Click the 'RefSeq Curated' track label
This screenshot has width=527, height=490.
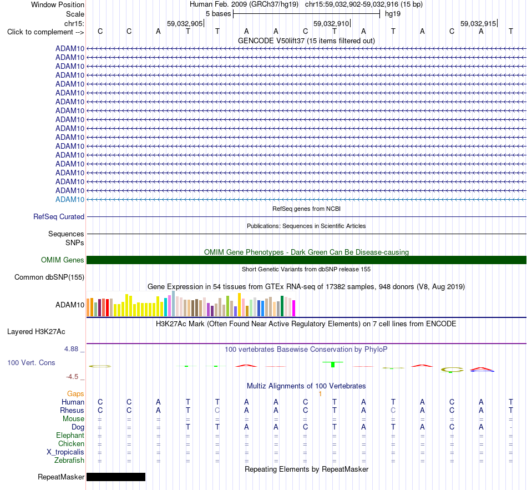pyautogui.click(x=59, y=216)
